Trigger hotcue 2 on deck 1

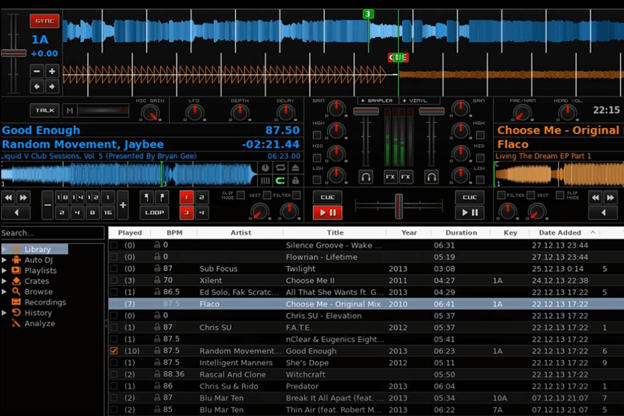coord(201,198)
